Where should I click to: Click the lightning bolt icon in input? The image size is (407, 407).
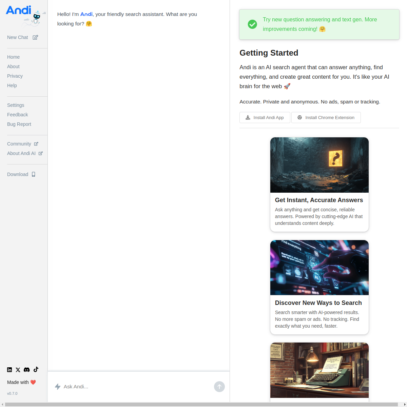pos(58,387)
